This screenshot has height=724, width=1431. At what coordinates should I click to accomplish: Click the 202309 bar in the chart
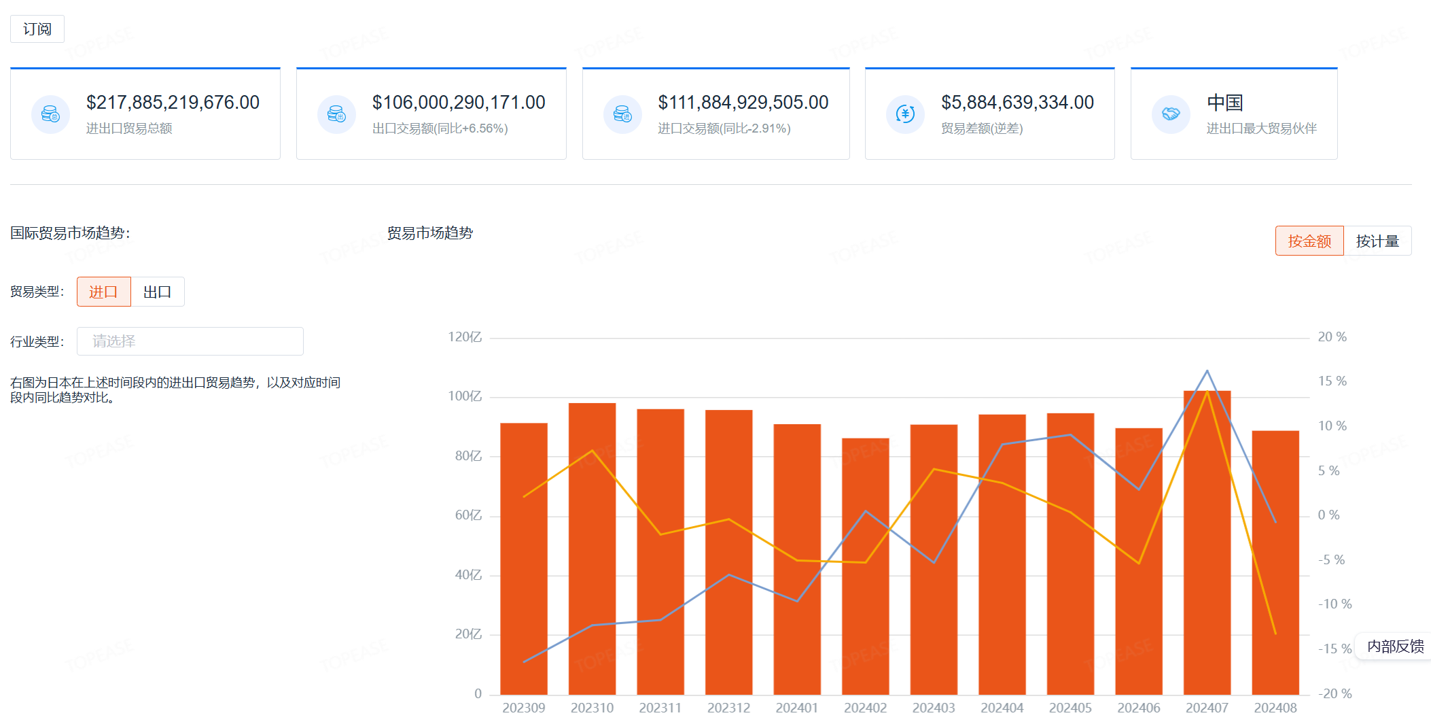524,557
